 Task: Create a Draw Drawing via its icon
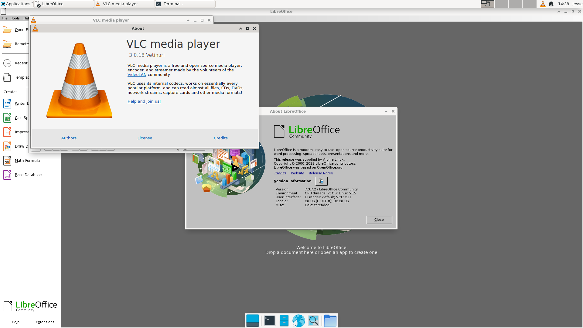(7, 146)
